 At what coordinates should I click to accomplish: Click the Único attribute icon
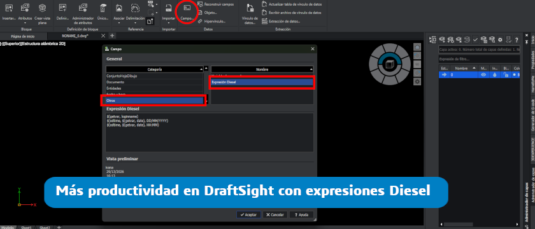pyautogui.click(x=103, y=8)
